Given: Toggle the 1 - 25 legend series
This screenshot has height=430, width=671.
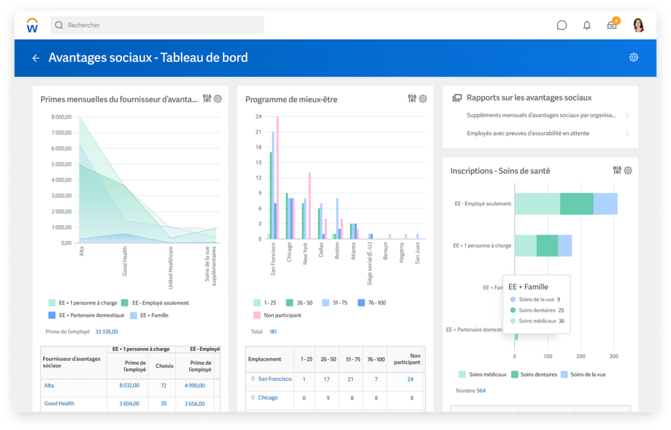Looking at the screenshot, I should tap(265, 303).
